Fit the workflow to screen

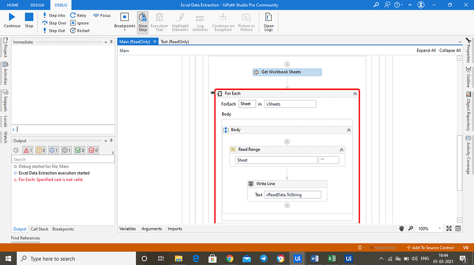tap(450, 228)
